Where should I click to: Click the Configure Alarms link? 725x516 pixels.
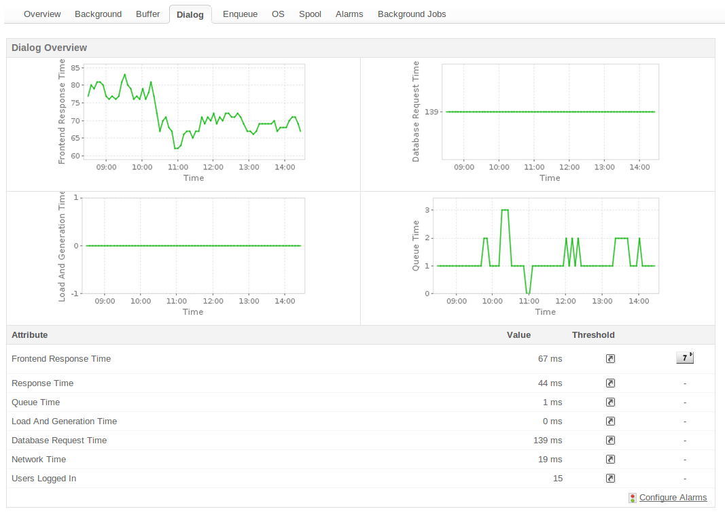coord(673,498)
